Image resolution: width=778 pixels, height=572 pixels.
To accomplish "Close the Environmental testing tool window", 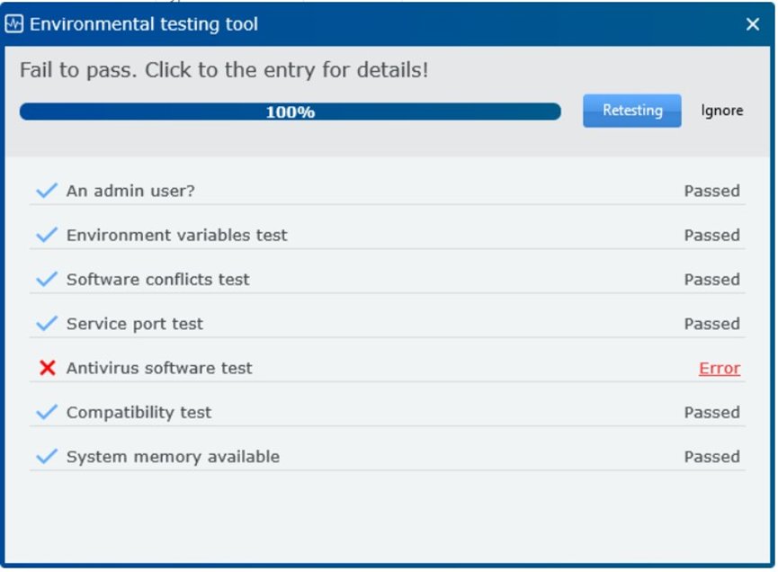I will (752, 23).
